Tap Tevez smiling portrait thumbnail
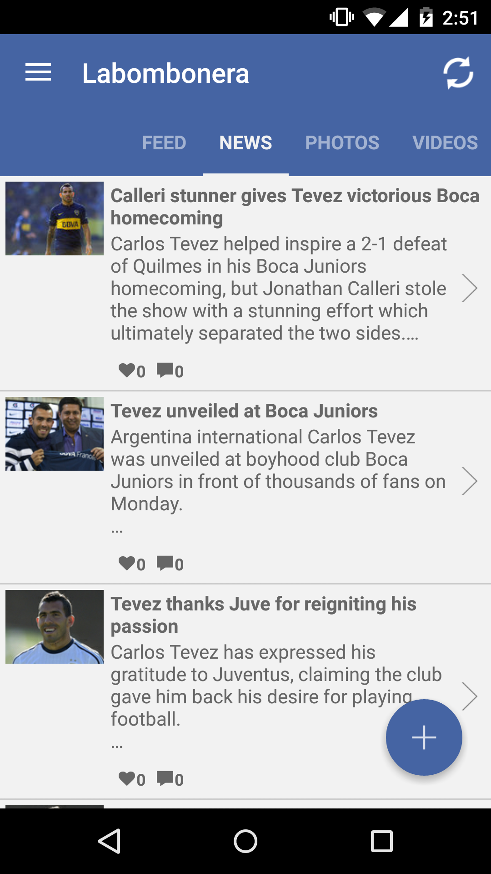 [x=55, y=627]
